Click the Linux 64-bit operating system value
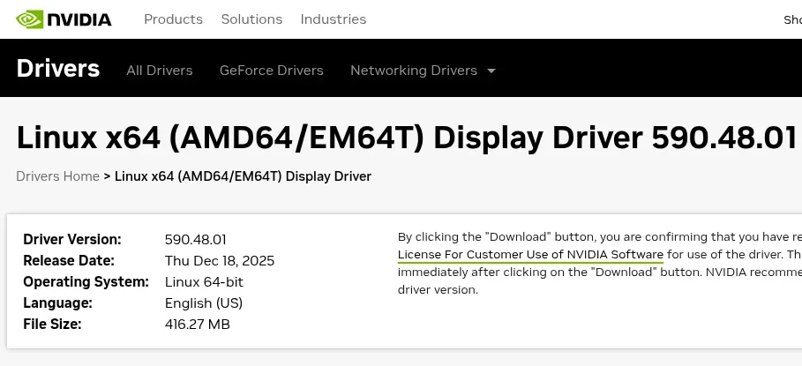 (x=204, y=282)
